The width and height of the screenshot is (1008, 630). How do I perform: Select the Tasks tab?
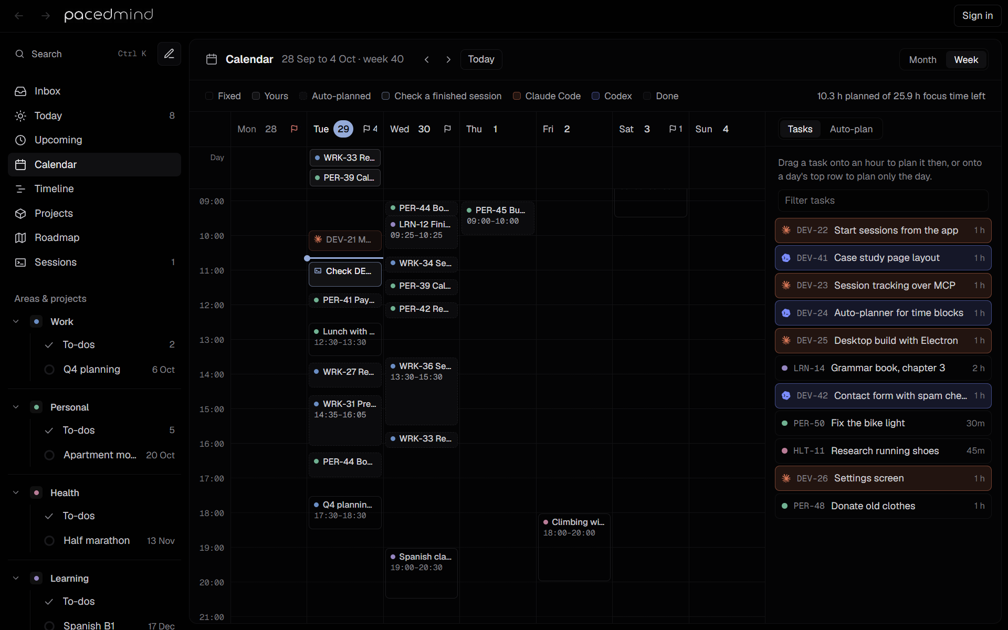coord(800,129)
